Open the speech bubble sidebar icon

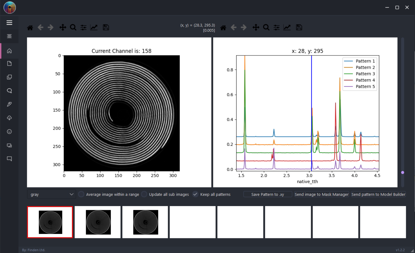(x=9, y=91)
